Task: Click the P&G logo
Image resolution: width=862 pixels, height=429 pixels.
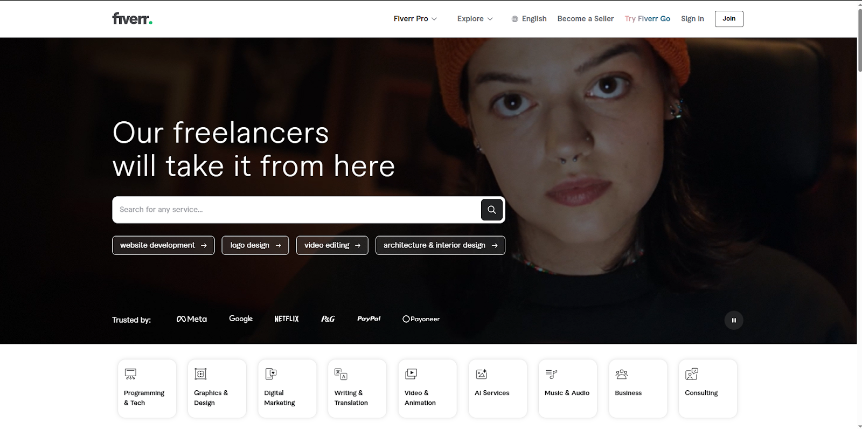Action: click(x=328, y=319)
